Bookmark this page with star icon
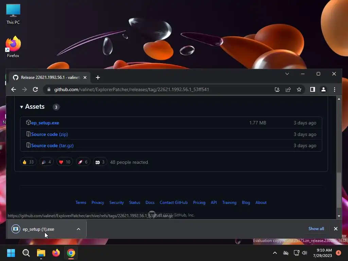The width and height of the screenshot is (348, 261). (299, 89)
